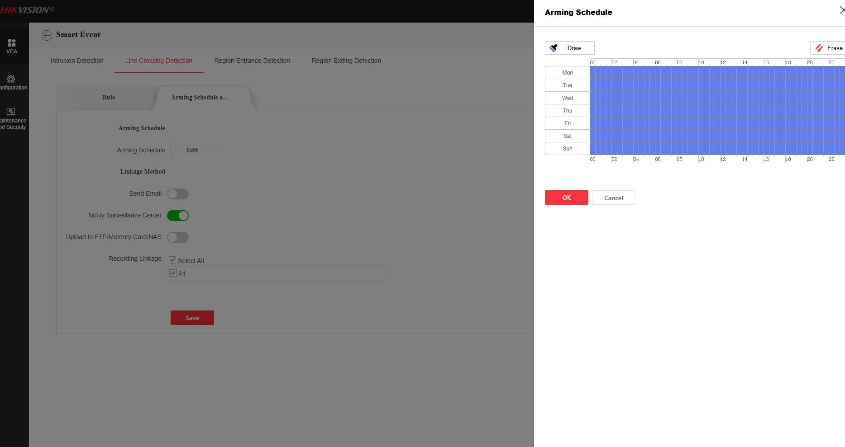Open VCA from the sidebar
The image size is (845, 447).
[12, 46]
